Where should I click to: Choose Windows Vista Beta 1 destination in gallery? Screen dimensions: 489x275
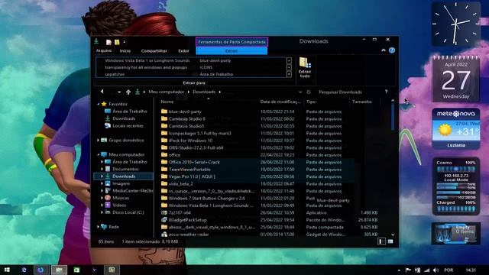point(147,60)
